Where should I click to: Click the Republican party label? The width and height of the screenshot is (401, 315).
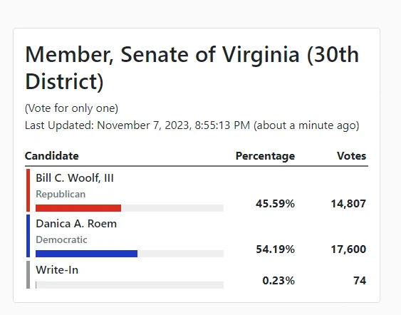click(61, 194)
